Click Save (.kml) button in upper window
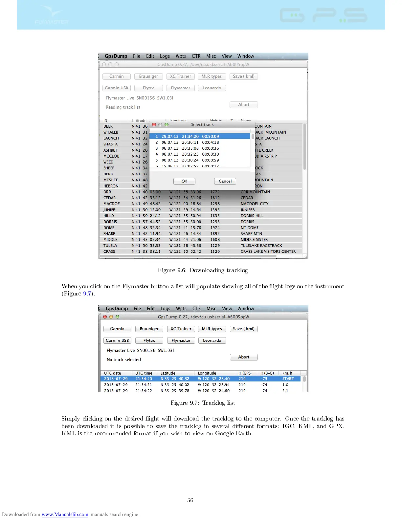The width and height of the screenshot is (402, 520). (x=244, y=76)
